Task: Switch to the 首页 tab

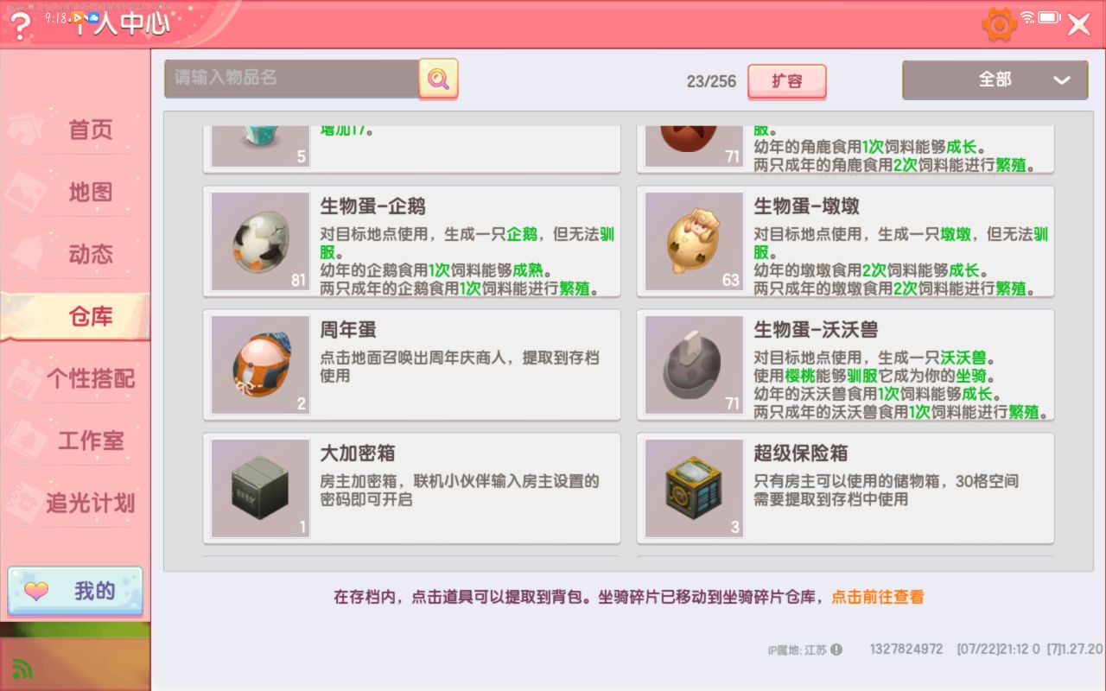Action: coord(90,130)
